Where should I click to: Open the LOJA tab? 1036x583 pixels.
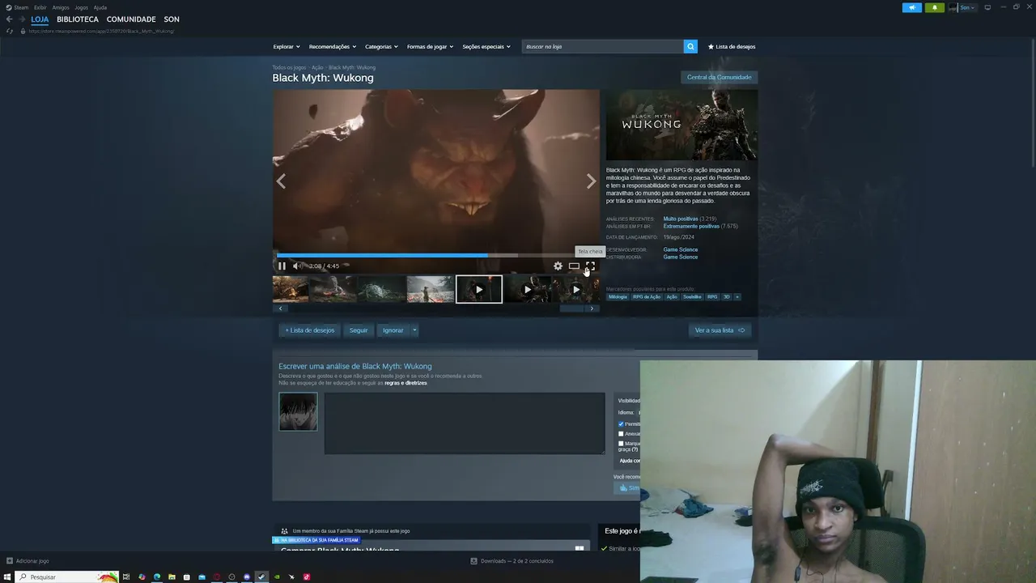[40, 19]
